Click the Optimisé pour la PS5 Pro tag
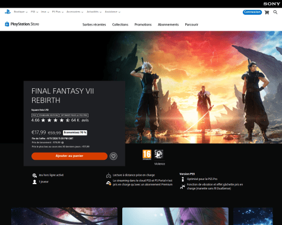 click(x=74, y=115)
